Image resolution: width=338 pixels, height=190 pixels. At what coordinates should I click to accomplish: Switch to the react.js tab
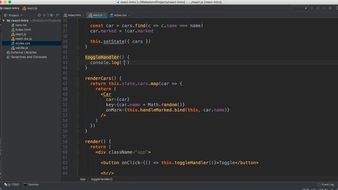(97, 15)
